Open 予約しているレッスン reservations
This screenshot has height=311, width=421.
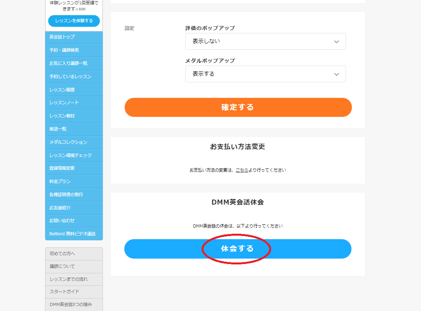tap(73, 76)
